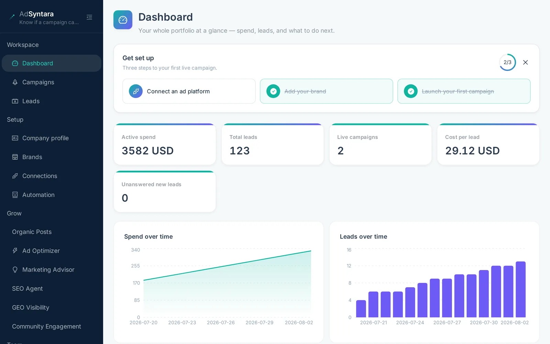
Task: Click the Connections link icon in sidebar
Action: 15,176
